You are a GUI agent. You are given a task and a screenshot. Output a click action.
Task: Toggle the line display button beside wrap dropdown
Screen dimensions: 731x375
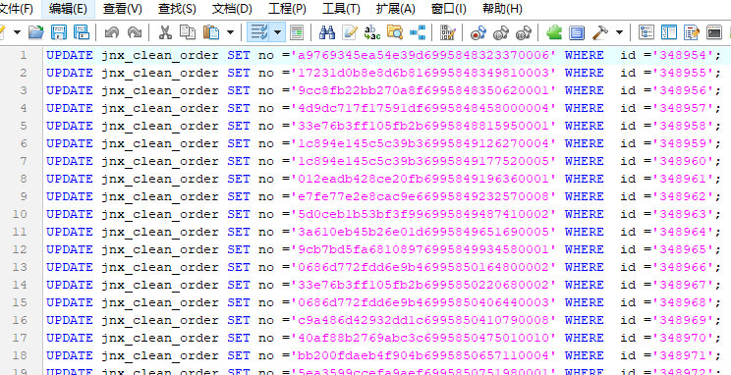point(297,32)
